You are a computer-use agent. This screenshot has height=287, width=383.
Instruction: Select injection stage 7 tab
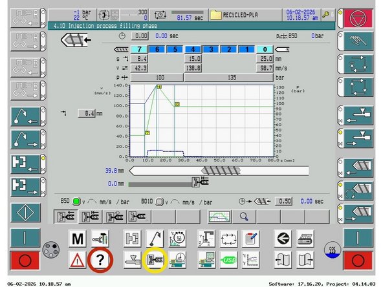coord(139,50)
